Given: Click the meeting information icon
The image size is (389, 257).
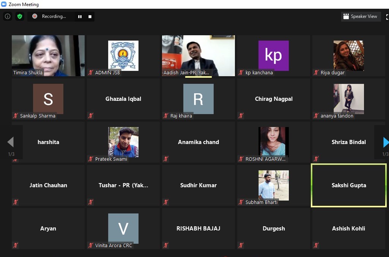Looking at the screenshot, I should [x=7, y=16].
